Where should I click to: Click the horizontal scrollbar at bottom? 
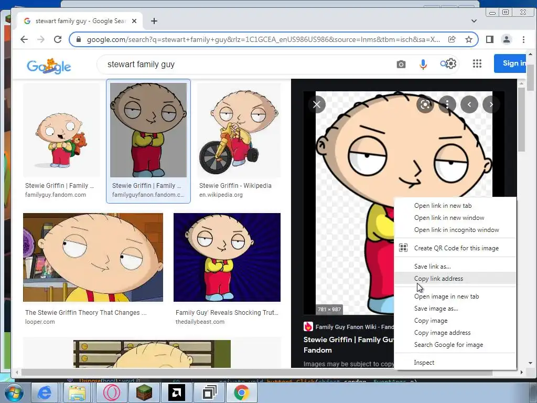coord(257,372)
